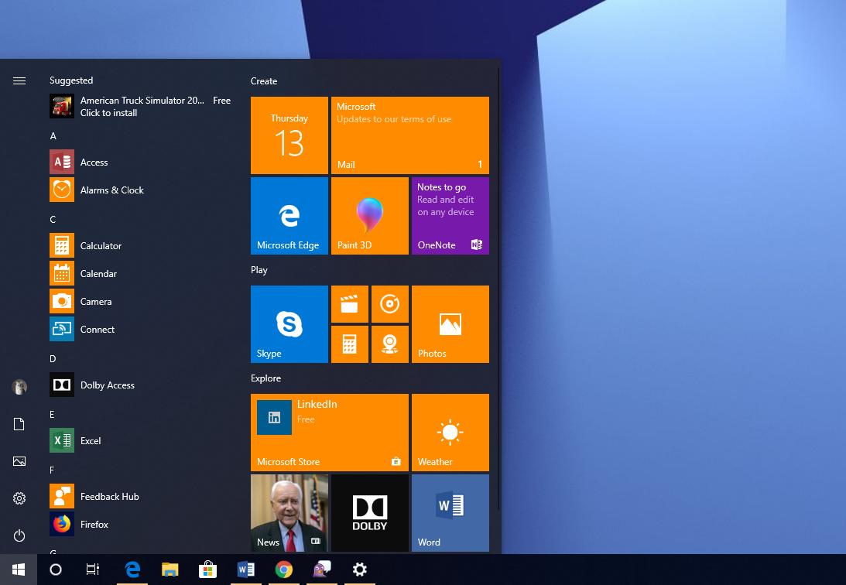Launch Firefox from the app list
This screenshot has height=585, width=846.
coord(140,524)
